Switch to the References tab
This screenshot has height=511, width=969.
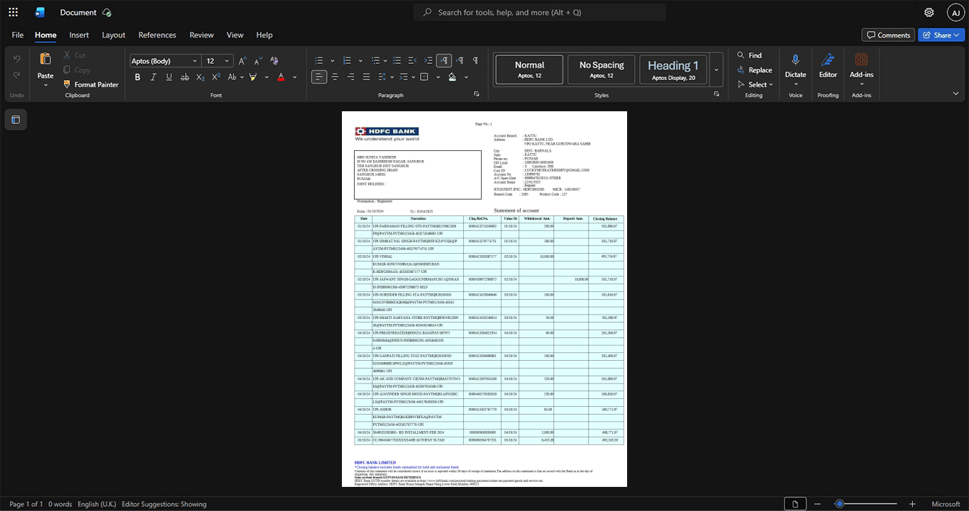[157, 35]
